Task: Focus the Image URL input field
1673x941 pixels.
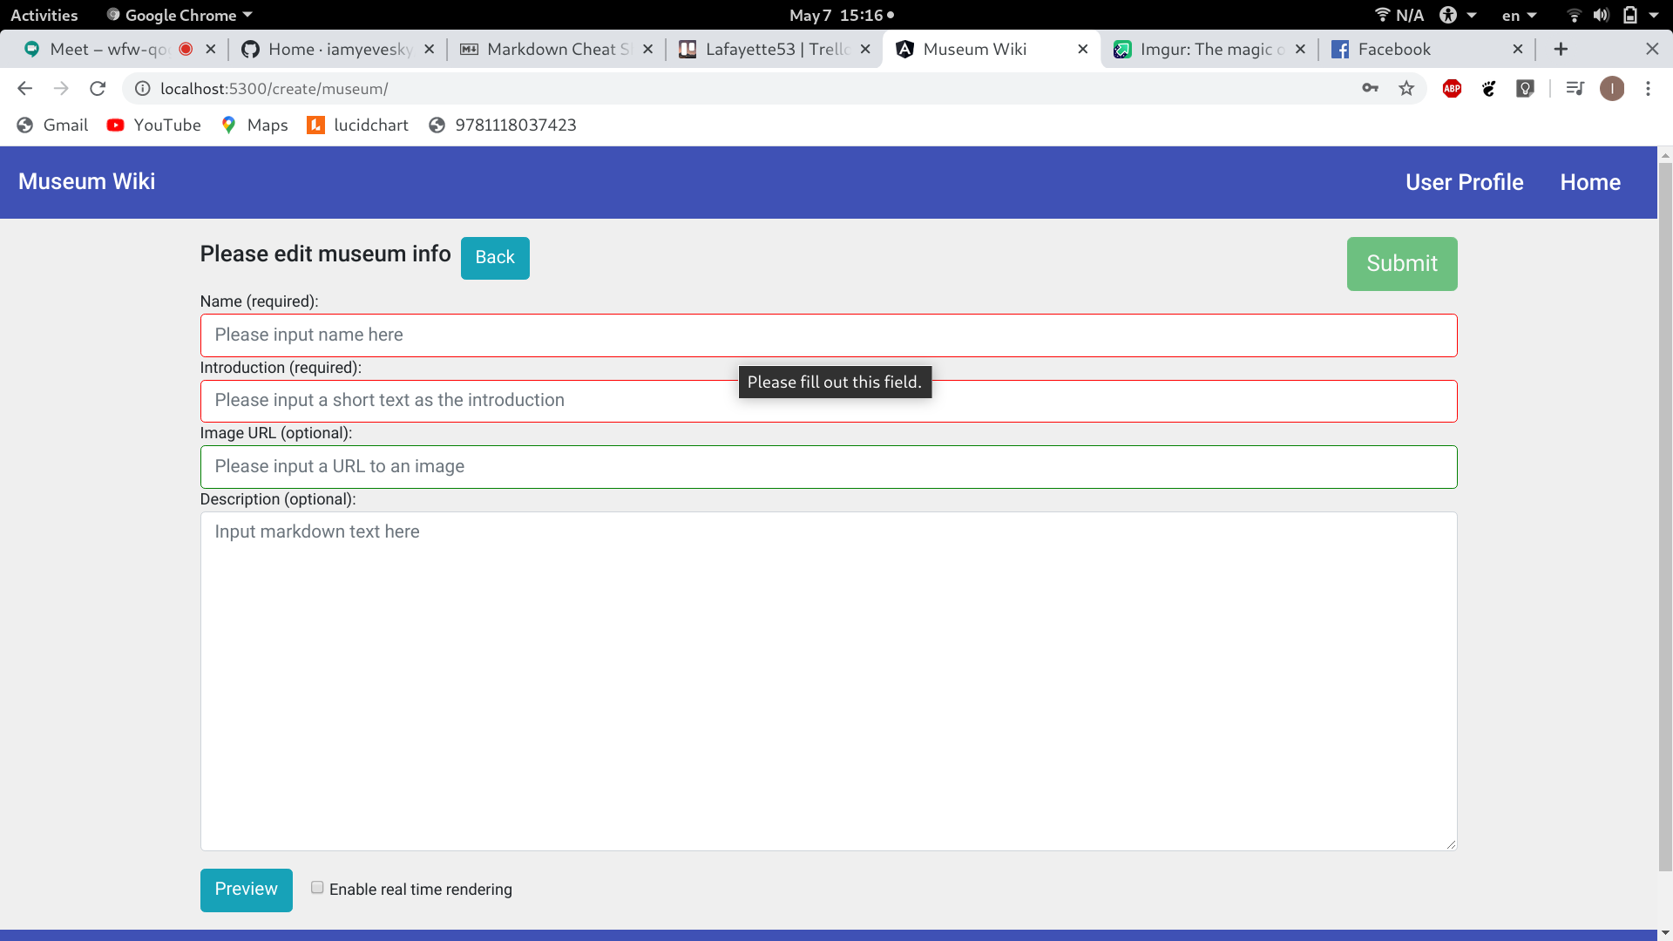Action: tap(828, 467)
